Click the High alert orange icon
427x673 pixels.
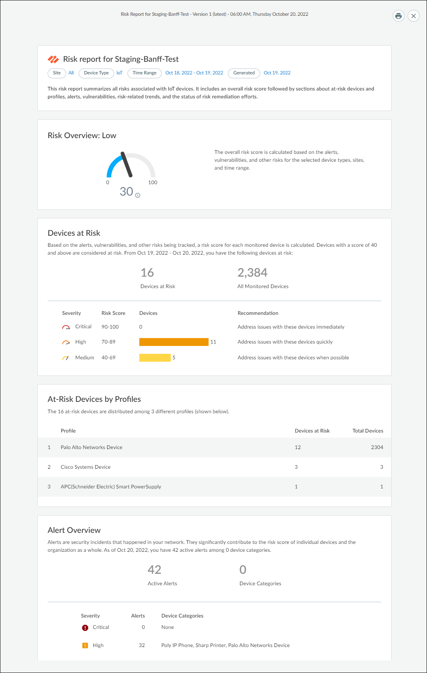click(85, 645)
